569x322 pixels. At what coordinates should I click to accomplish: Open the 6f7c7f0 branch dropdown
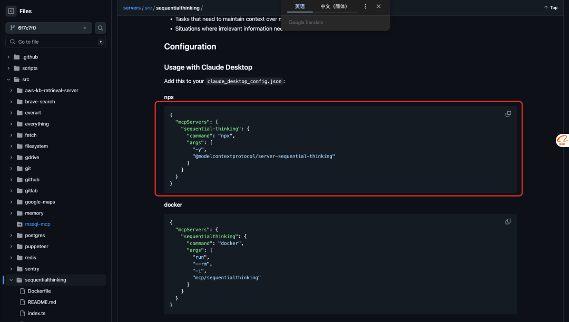click(x=48, y=28)
